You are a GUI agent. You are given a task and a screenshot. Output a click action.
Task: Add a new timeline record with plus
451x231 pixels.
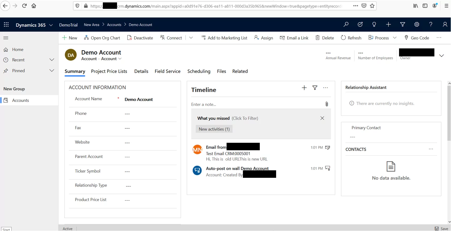(x=304, y=88)
